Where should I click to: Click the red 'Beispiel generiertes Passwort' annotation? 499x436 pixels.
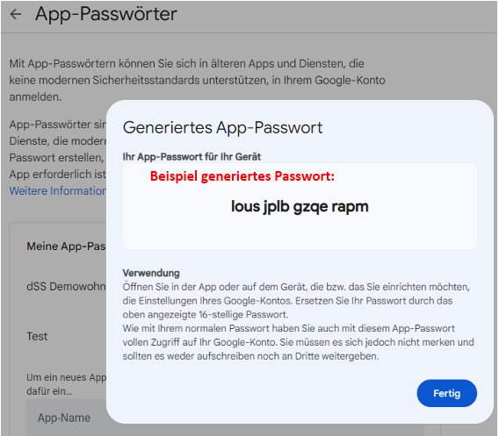[242, 176]
